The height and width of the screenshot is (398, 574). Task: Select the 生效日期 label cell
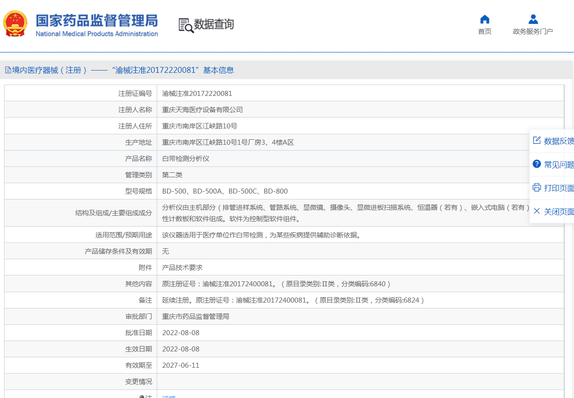pyautogui.click(x=81, y=349)
